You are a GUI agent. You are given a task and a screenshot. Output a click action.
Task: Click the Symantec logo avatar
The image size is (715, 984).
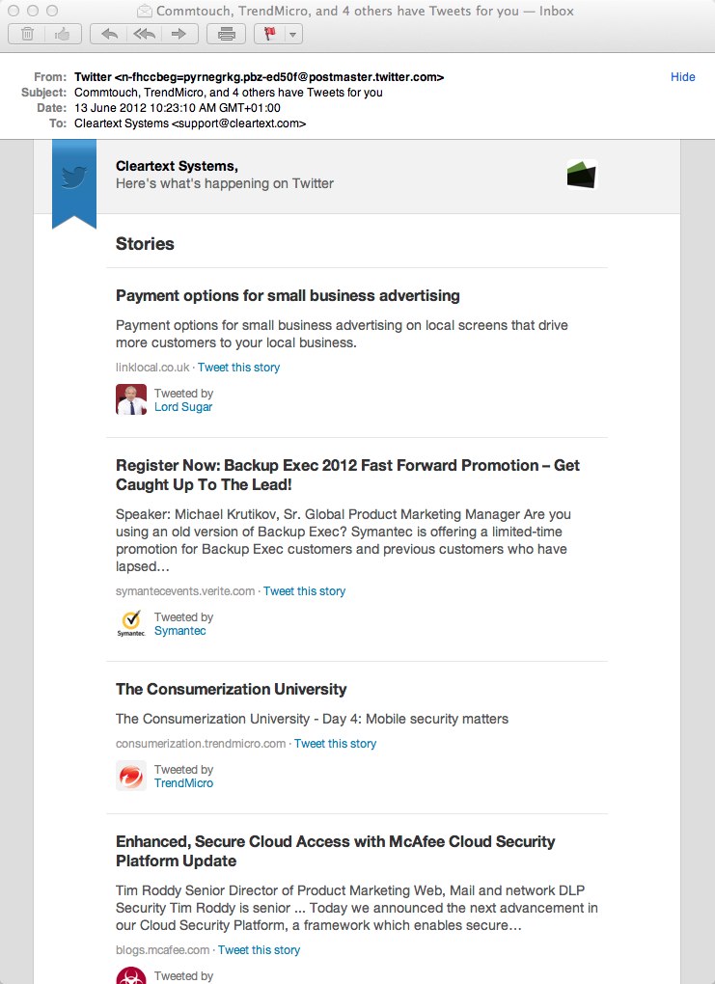[x=131, y=623]
